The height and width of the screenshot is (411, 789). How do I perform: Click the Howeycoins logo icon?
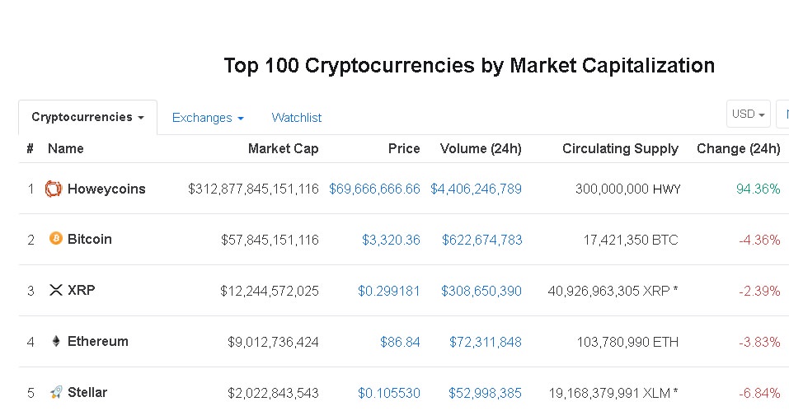54,189
